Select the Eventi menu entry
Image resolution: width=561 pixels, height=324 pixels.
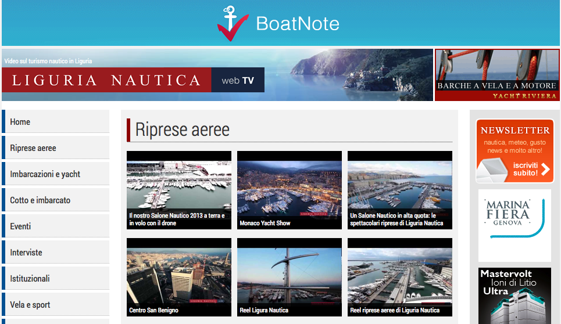pyautogui.click(x=55, y=226)
